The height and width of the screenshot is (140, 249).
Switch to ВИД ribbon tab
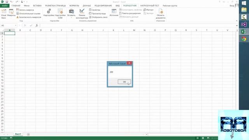point(117,6)
